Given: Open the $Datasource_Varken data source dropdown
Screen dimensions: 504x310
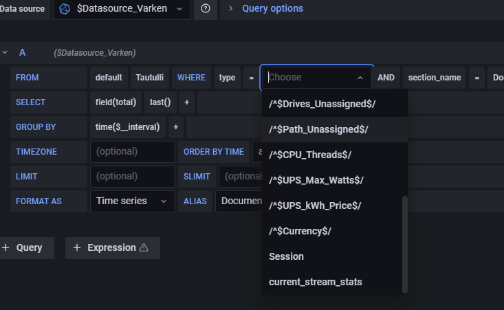Looking at the screenshot, I should [x=122, y=9].
